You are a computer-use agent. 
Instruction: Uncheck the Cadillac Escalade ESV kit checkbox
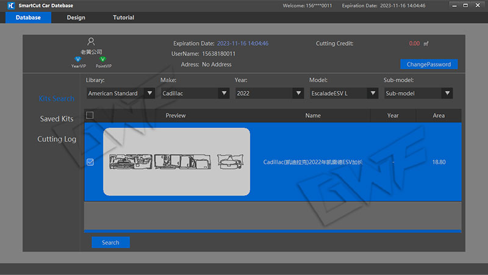90,162
